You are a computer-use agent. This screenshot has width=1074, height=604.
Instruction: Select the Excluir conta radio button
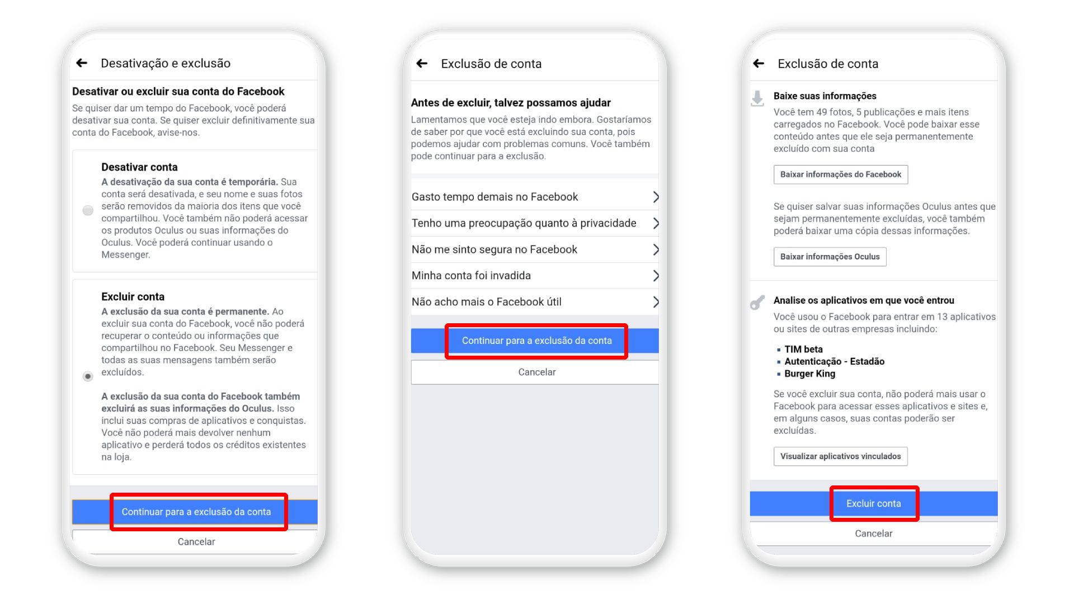pos(87,376)
